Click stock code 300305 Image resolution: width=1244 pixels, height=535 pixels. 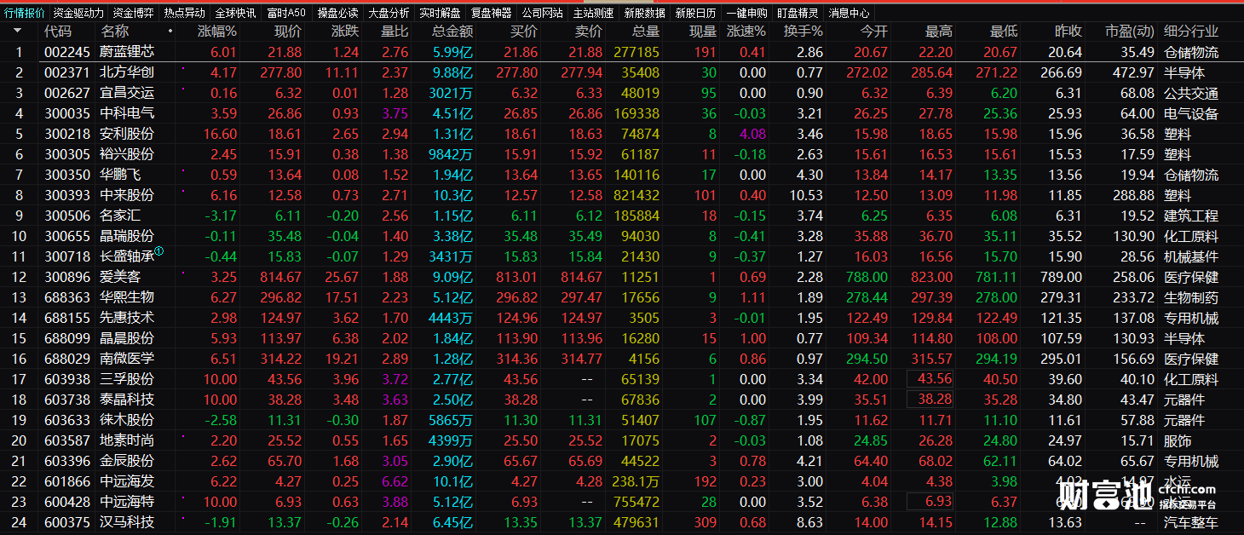pyautogui.click(x=67, y=154)
